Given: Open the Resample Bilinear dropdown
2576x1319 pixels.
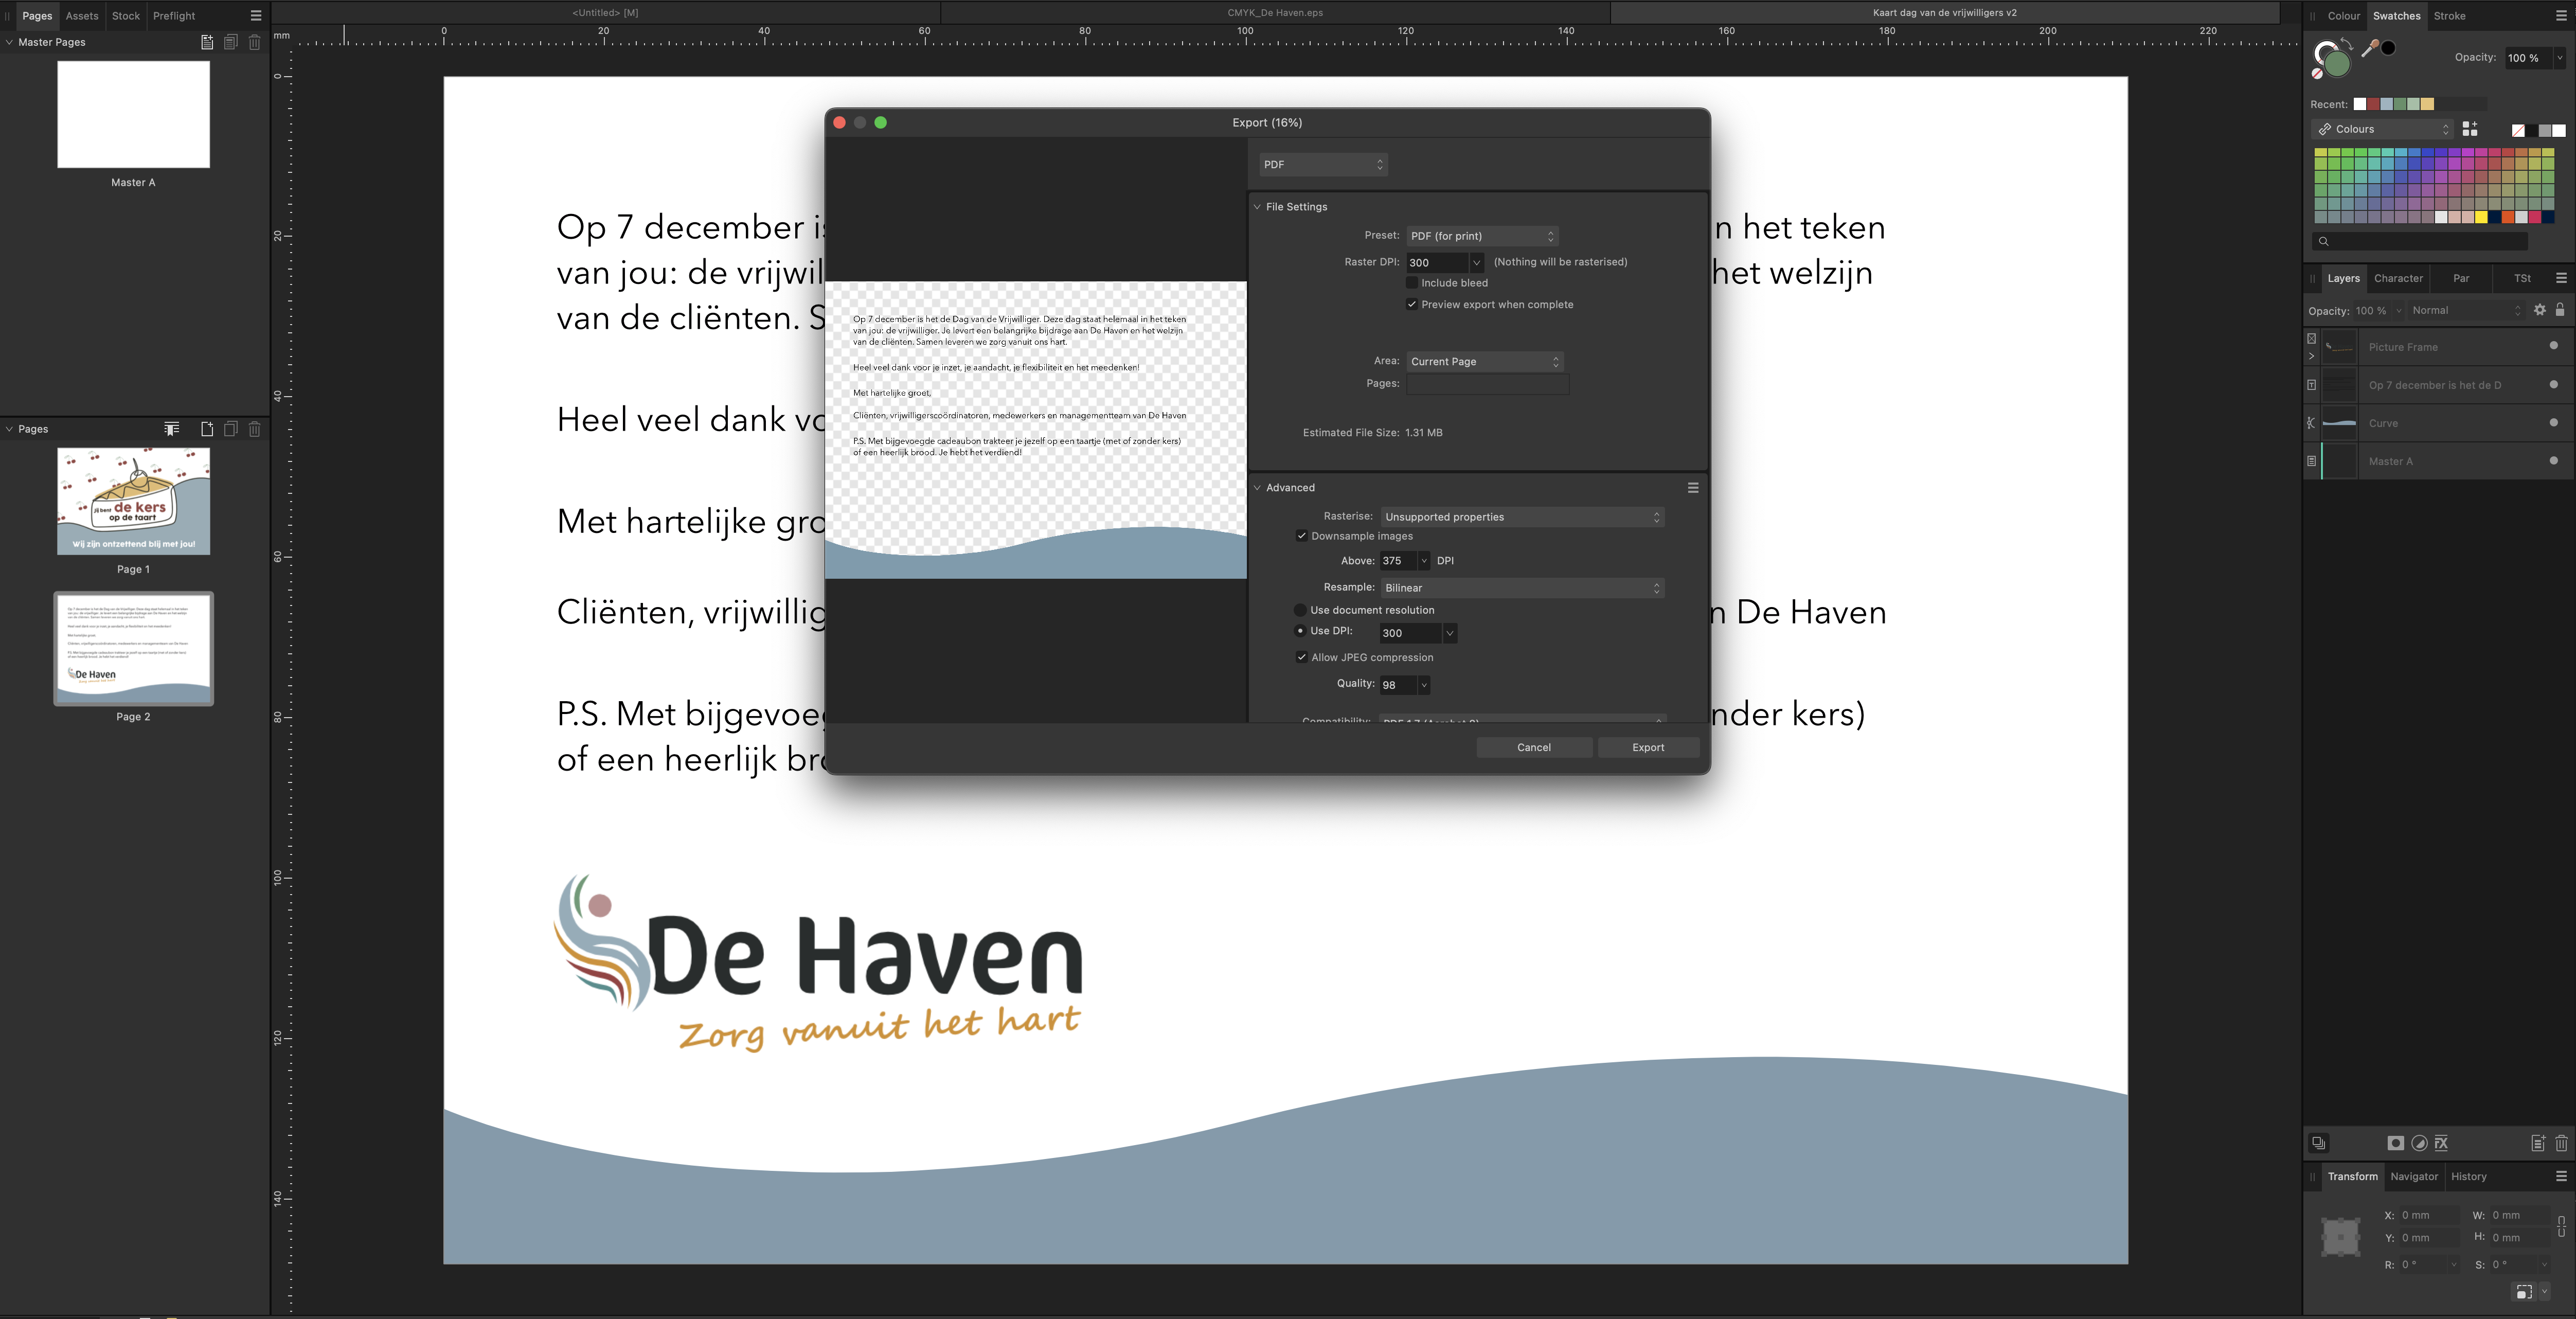Looking at the screenshot, I should click(1522, 588).
